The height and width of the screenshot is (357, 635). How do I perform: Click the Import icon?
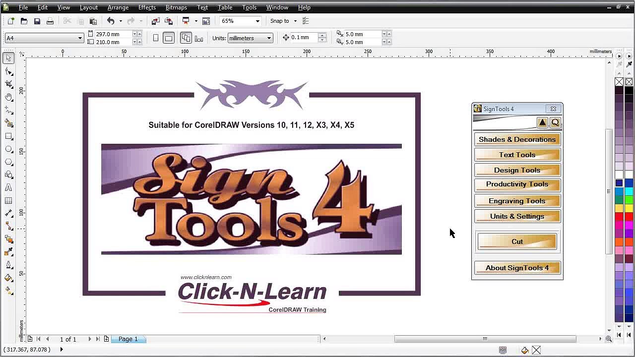coord(155,21)
